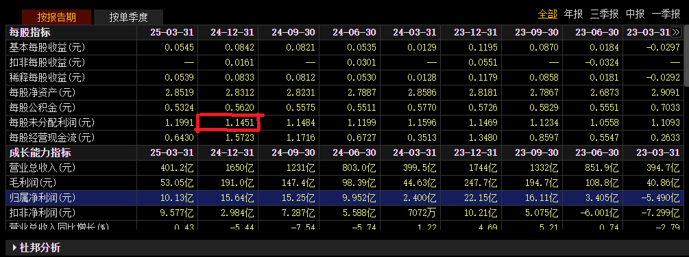This screenshot has height=257, width=689.
Task: Click the 0.0128 稀释每股收益 value
Action: 422,78
